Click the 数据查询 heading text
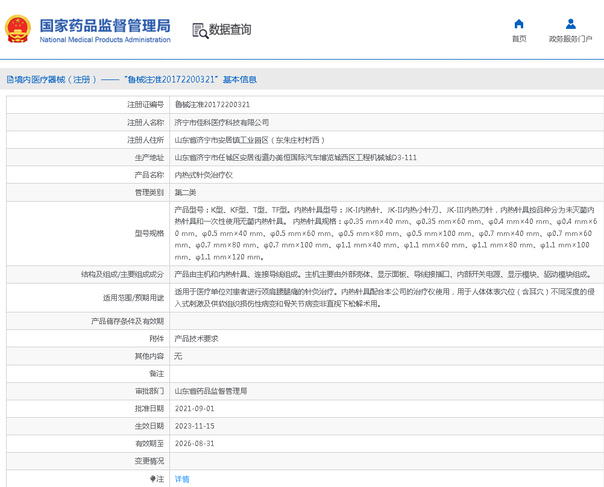 [x=230, y=29]
